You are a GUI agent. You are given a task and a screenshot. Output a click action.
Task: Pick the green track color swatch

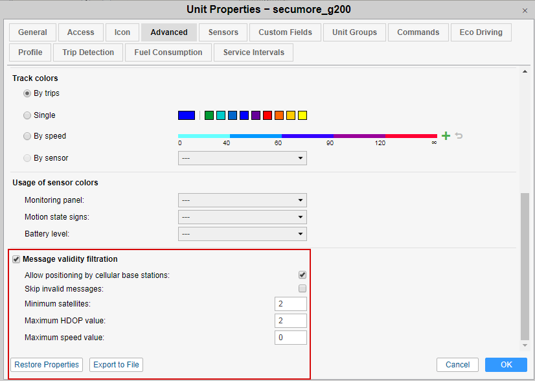point(209,115)
